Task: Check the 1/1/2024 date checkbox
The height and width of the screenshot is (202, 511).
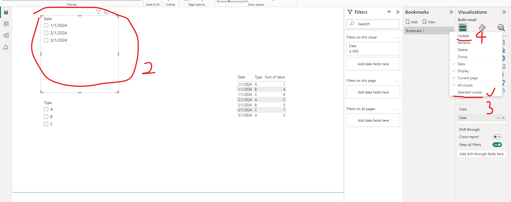Action: [46, 25]
